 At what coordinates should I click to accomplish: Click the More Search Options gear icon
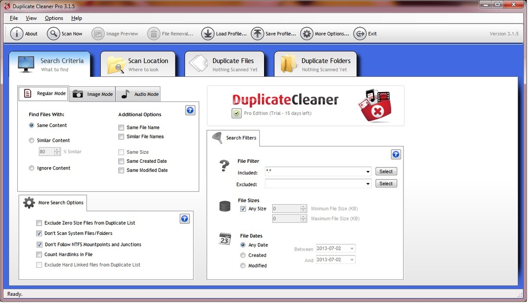click(x=29, y=203)
